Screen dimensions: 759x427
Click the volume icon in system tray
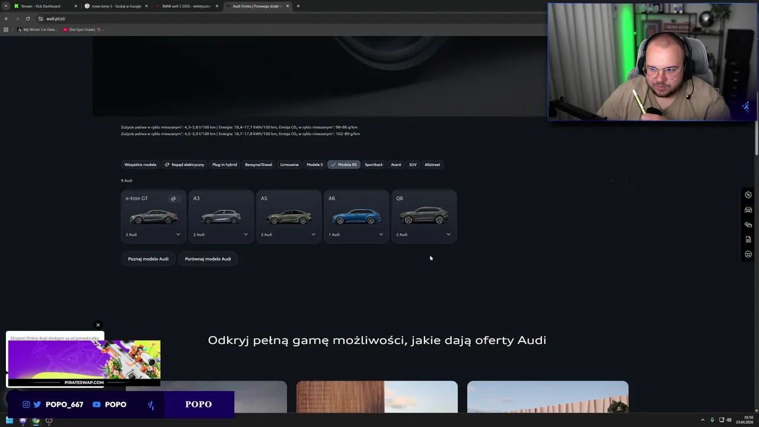(729, 420)
